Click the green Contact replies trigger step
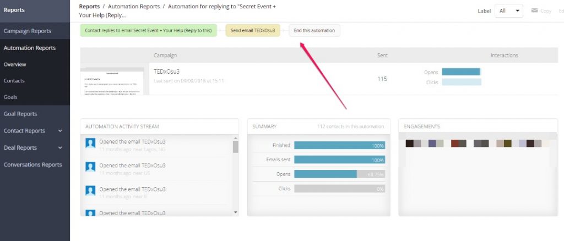This screenshot has height=241, width=564. [148, 30]
